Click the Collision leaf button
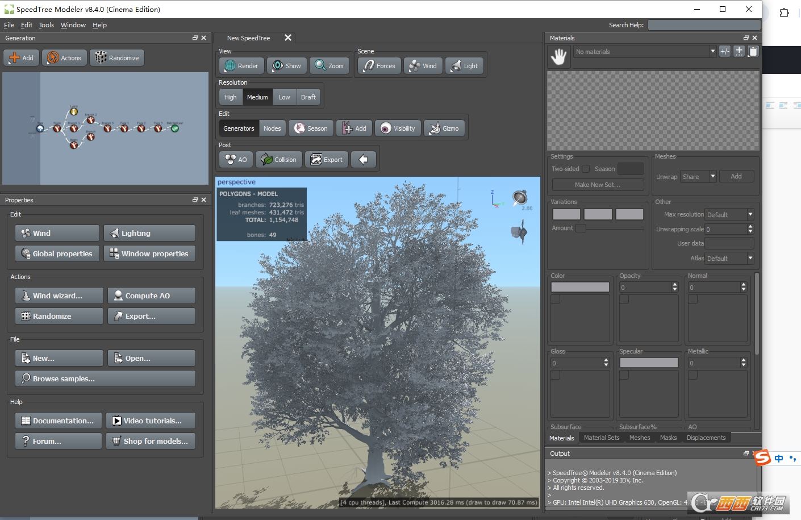 [279, 160]
